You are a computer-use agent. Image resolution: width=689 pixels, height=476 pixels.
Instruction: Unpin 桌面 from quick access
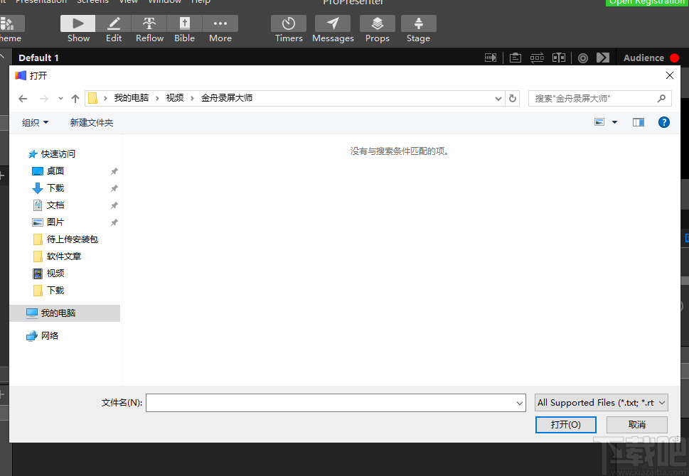(113, 171)
